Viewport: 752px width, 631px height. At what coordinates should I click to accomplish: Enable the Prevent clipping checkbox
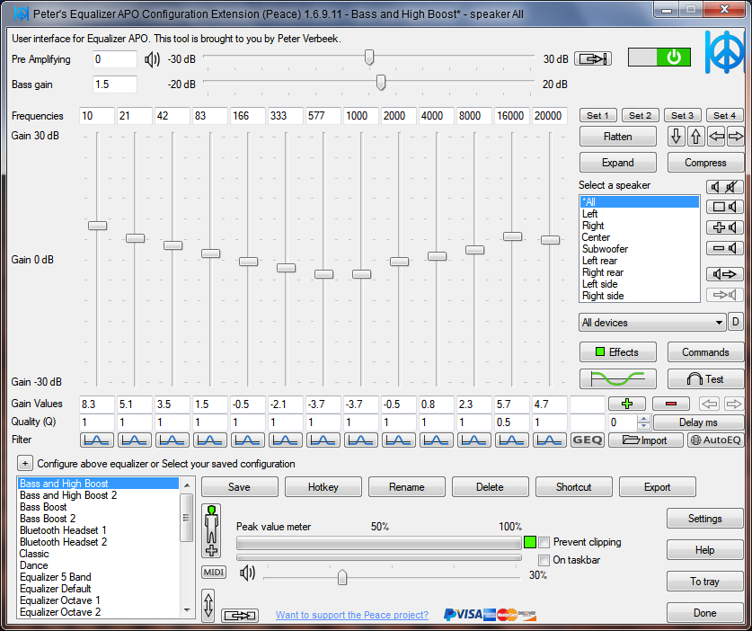544,542
